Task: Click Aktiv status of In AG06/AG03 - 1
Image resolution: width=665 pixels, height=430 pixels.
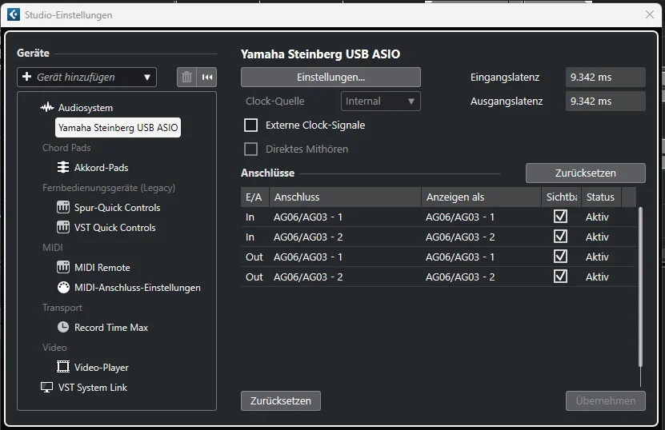Action: [597, 217]
